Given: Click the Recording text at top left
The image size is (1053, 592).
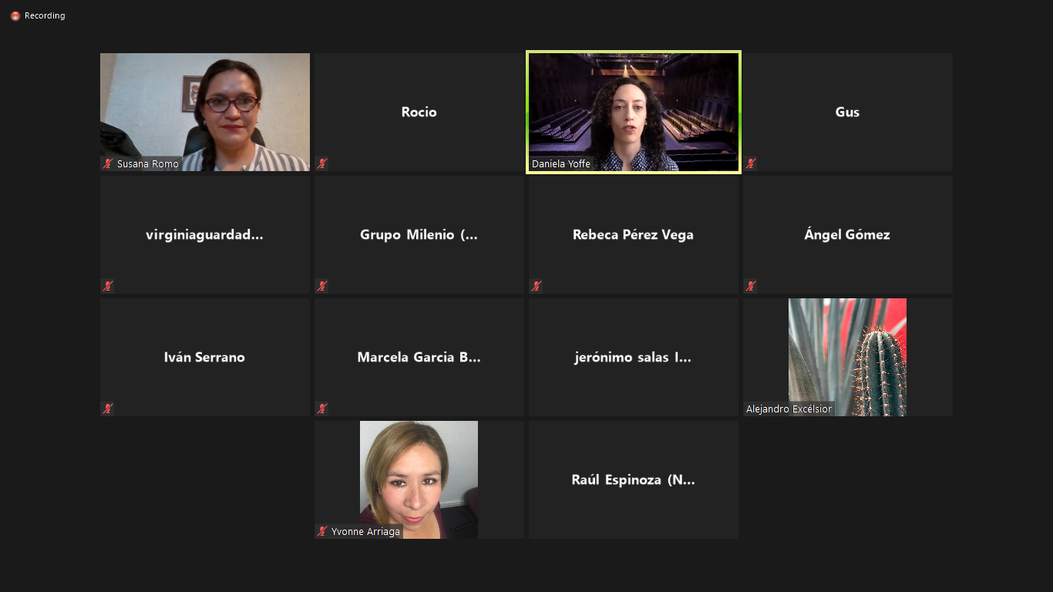Looking at the screenshot, I should [45, 16].
